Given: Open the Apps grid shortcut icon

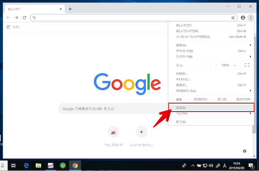Looking at the screenshot, I should point(8,27).
